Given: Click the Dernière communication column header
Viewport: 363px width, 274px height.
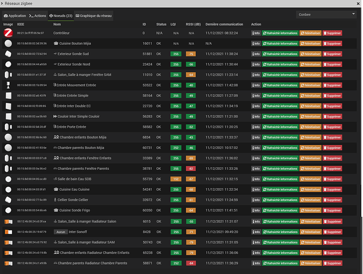Looking at the screenshot, I should coord(224,24).
